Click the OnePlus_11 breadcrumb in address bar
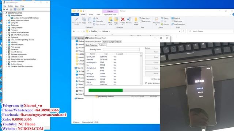 [95, 31]
